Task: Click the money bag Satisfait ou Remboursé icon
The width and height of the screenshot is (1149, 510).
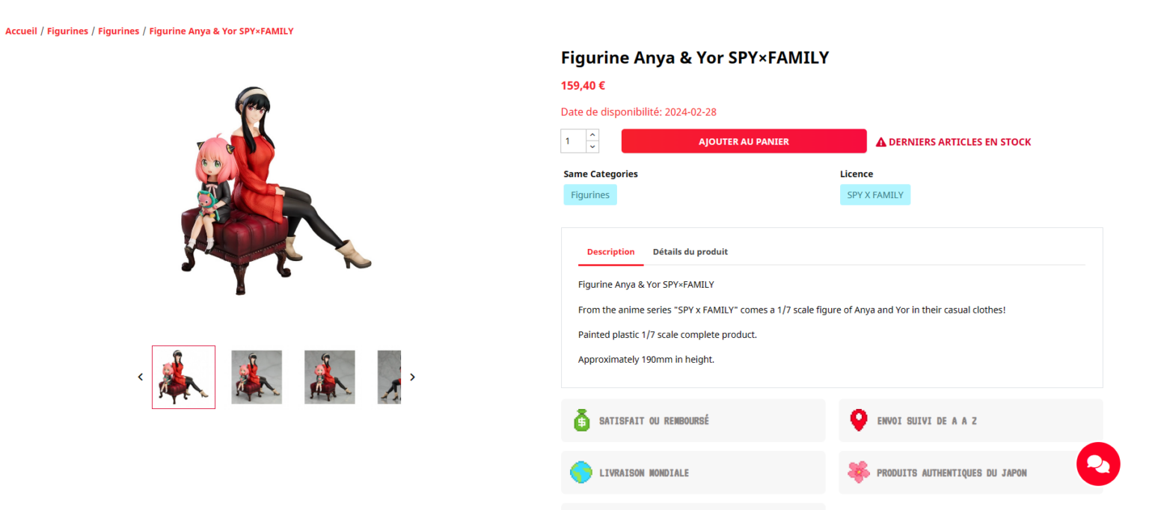Action: click(x=582, y=420)
